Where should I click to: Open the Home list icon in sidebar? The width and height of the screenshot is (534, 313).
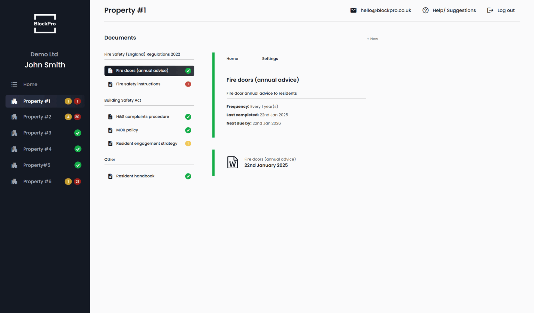14,84
